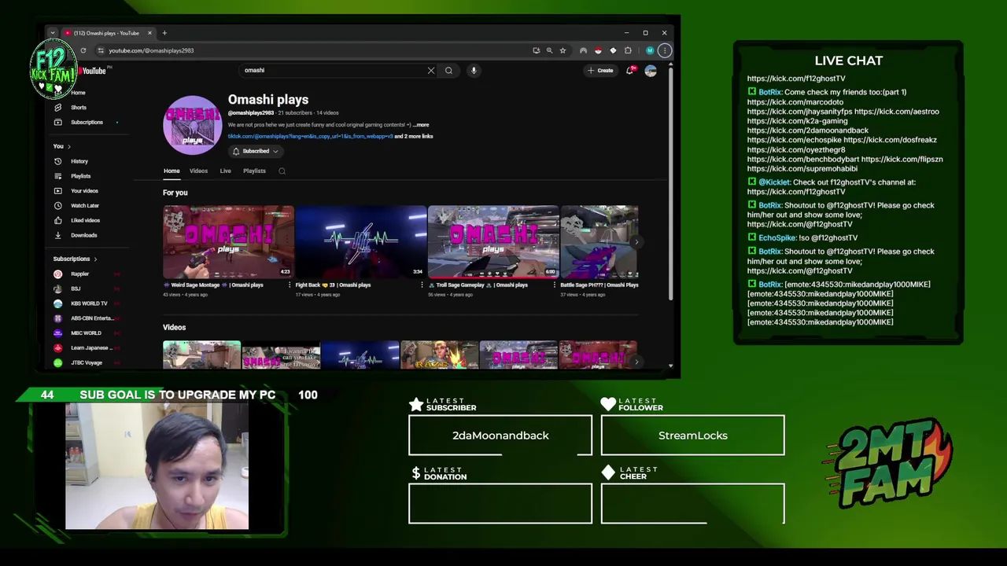Switch to the channel Playlists tab
Image resolution: width=1007 pixels, height=566 pixels.
click(x=254, y=171)
